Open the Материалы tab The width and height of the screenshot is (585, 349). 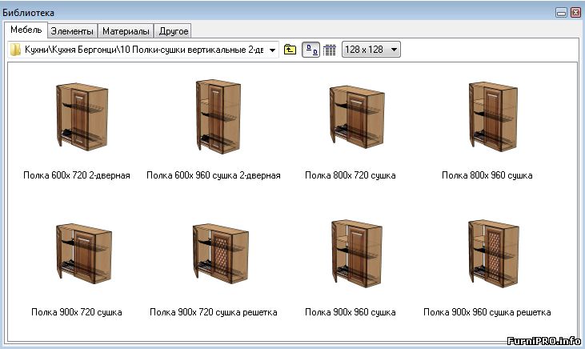126,31
